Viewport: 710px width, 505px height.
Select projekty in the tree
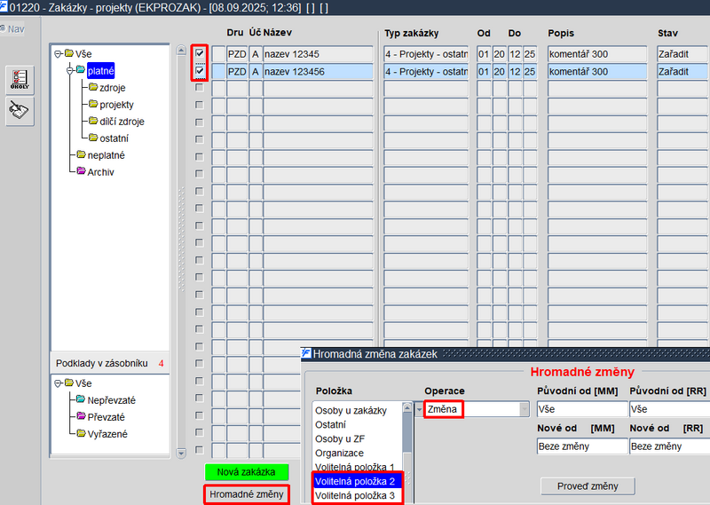click(x=117, y=105)
